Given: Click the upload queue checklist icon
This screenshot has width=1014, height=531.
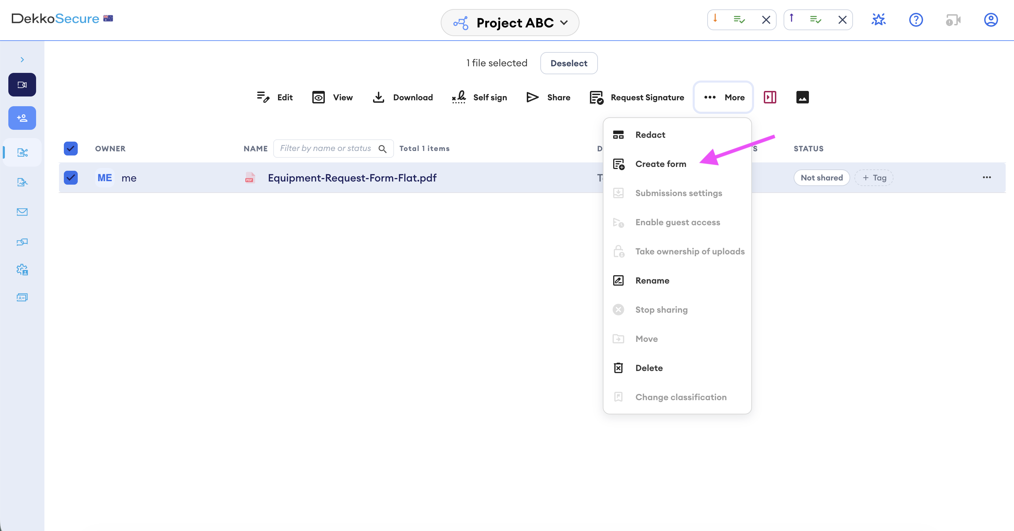Looking at the screenshot, I should pyautogui.click(x=816, y=19).
